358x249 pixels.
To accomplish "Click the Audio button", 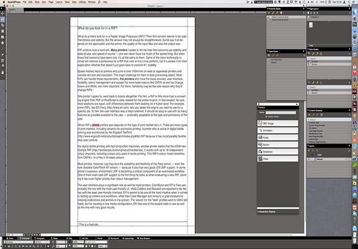I will click(x=278, y=138).
